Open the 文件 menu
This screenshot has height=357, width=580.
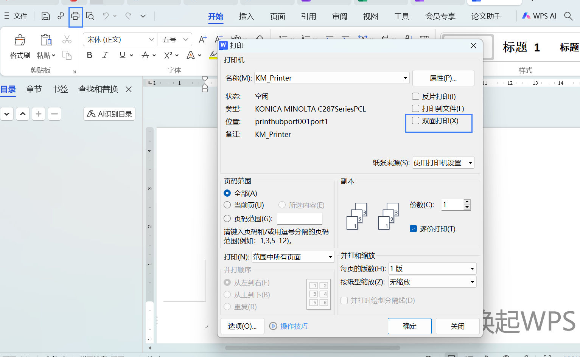click(x=16, y=16)
